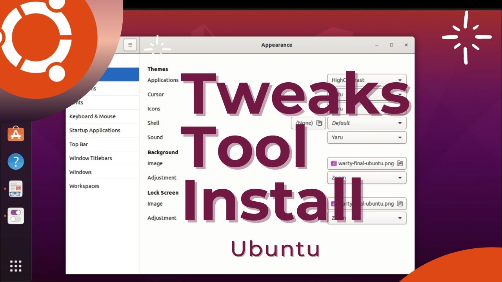The height and width of the screenshot is (282, 502).
Task: Open the Background Adjustment dropdown
Action: (x=367, y=178)
